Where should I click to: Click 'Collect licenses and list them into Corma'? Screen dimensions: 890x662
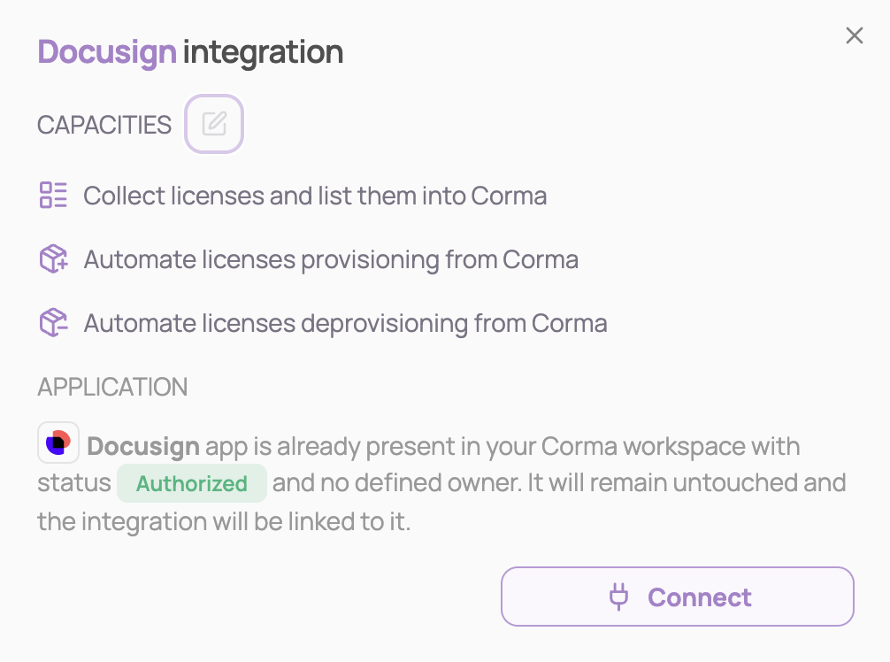pyautogui.click(x=315, y=196)
